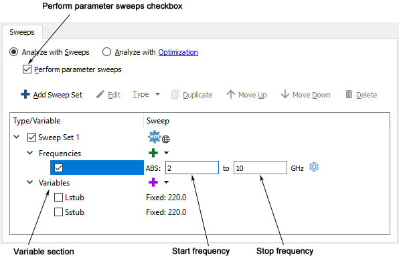Viewport: 399px width, 263px height.
Task: Click the Move Up arrow icon
Action: point(231,94)
